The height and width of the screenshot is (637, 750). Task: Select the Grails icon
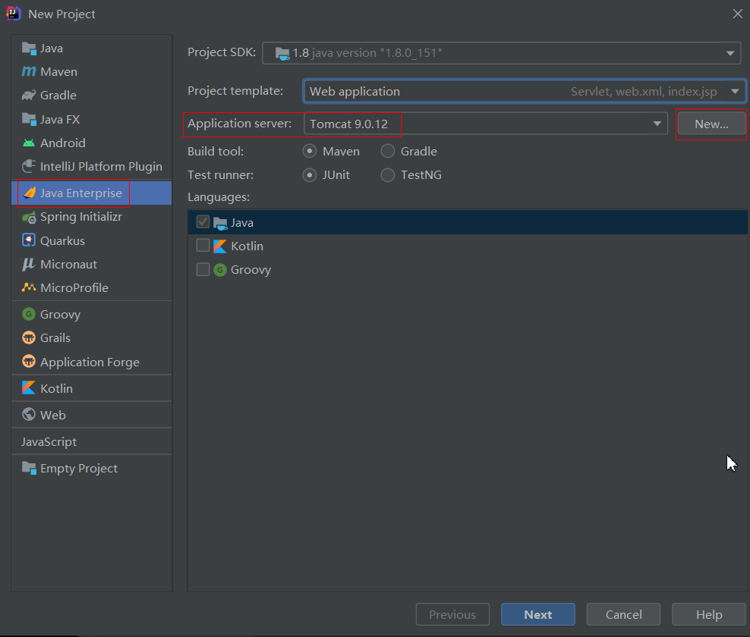(x=29, y=338)
